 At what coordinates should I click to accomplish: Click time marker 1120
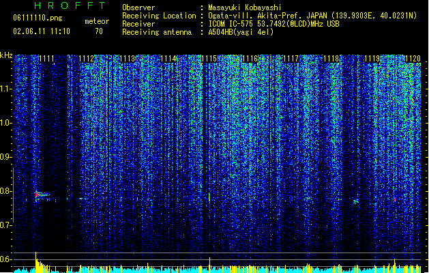[413, 59]
